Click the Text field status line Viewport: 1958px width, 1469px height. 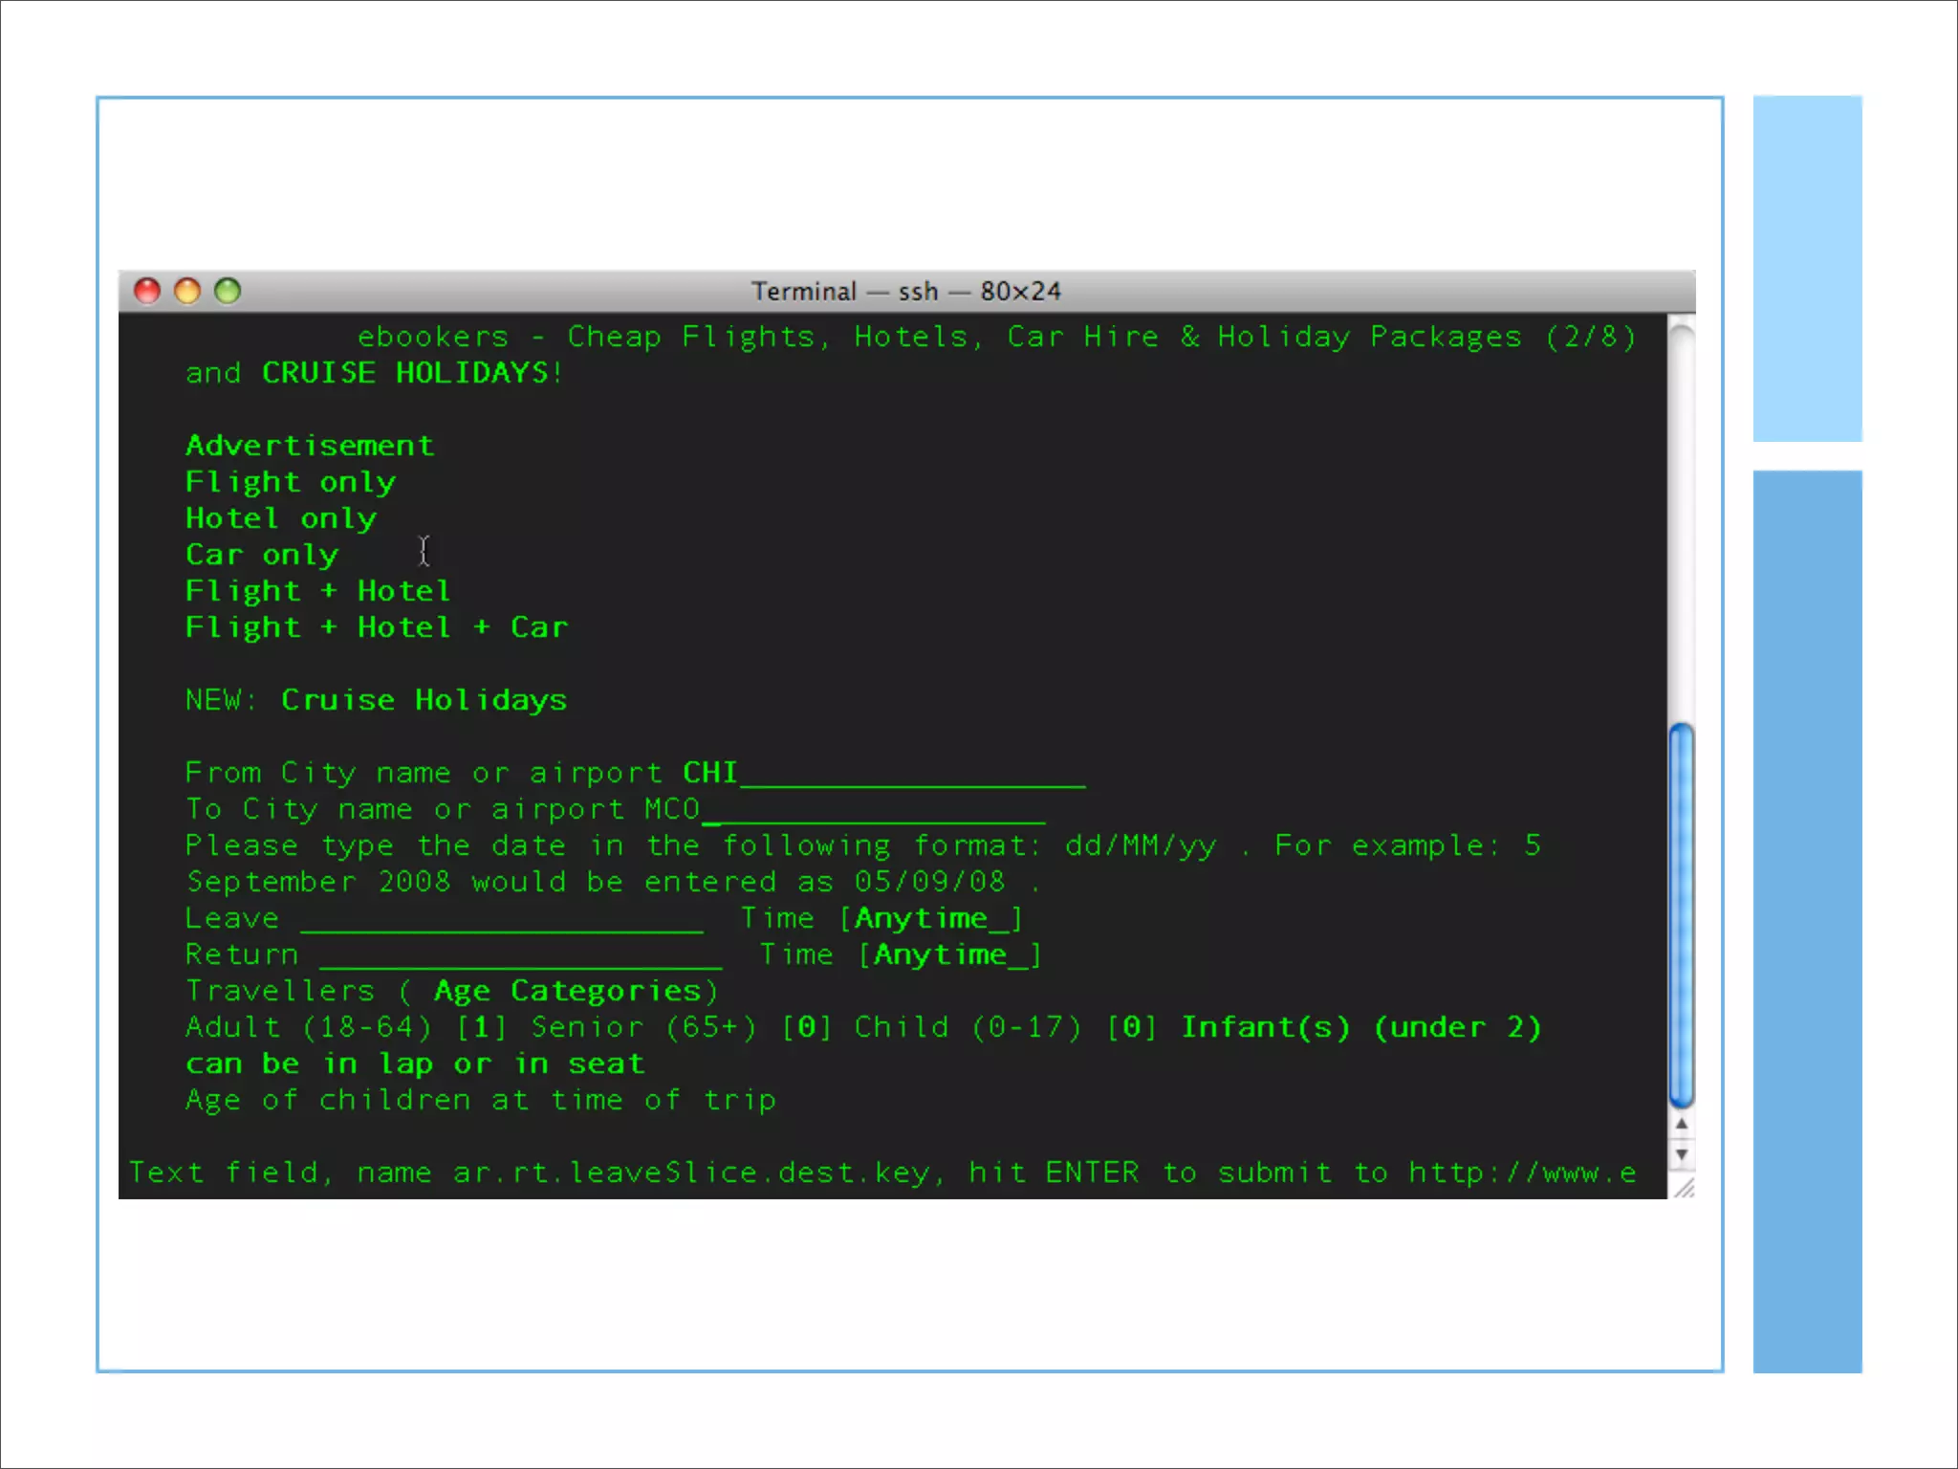882,1173
